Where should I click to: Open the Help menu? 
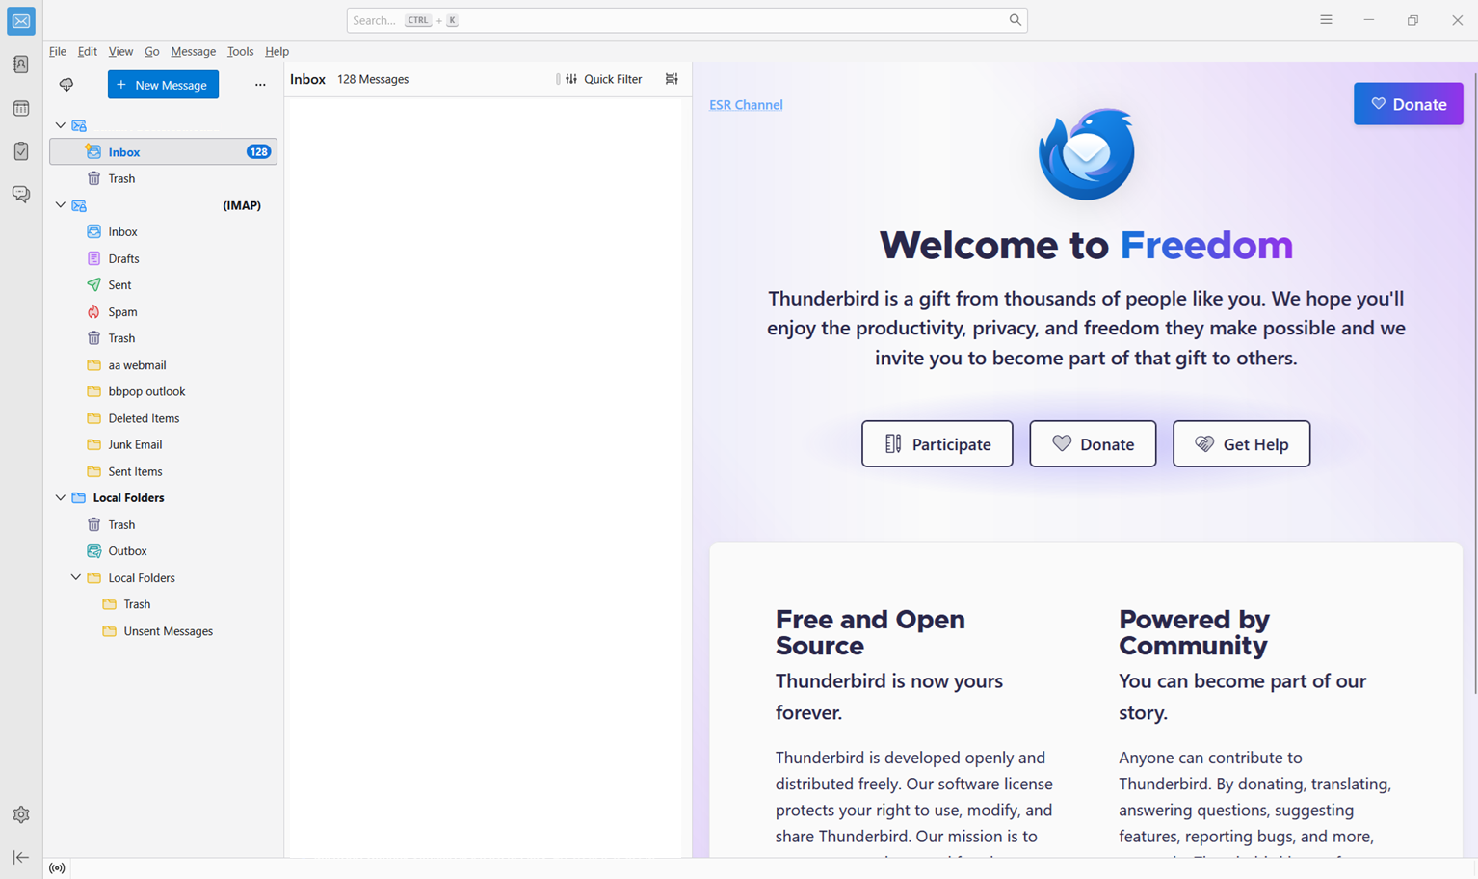coord(277,51)
